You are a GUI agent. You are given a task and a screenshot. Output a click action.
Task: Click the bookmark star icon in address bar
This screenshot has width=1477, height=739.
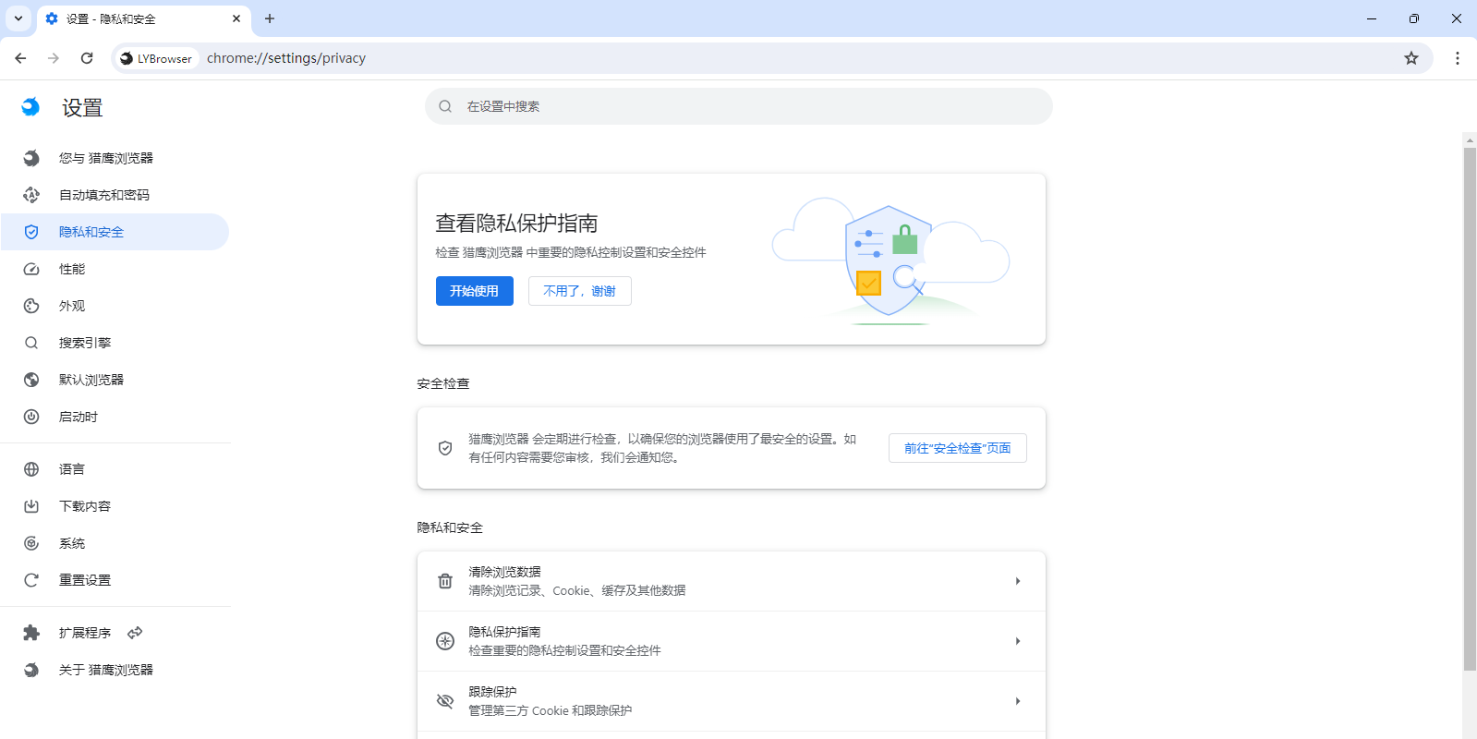pyautogui.click(x=1410, y=58)
